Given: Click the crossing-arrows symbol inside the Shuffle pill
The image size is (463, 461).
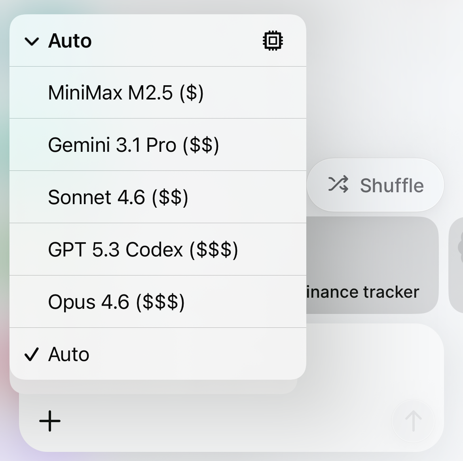Looking at the screenshot, I should coord(339,185).
